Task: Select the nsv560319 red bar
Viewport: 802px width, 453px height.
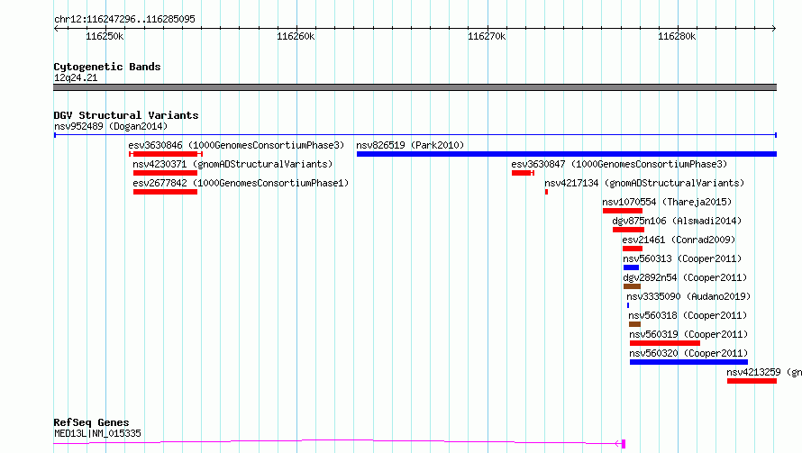Action: pyautogui.click(x=665, y=343)
